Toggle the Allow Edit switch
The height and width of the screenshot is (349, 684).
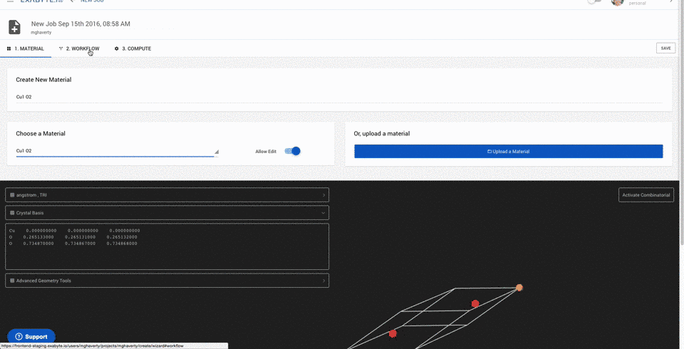click(293, 151)
